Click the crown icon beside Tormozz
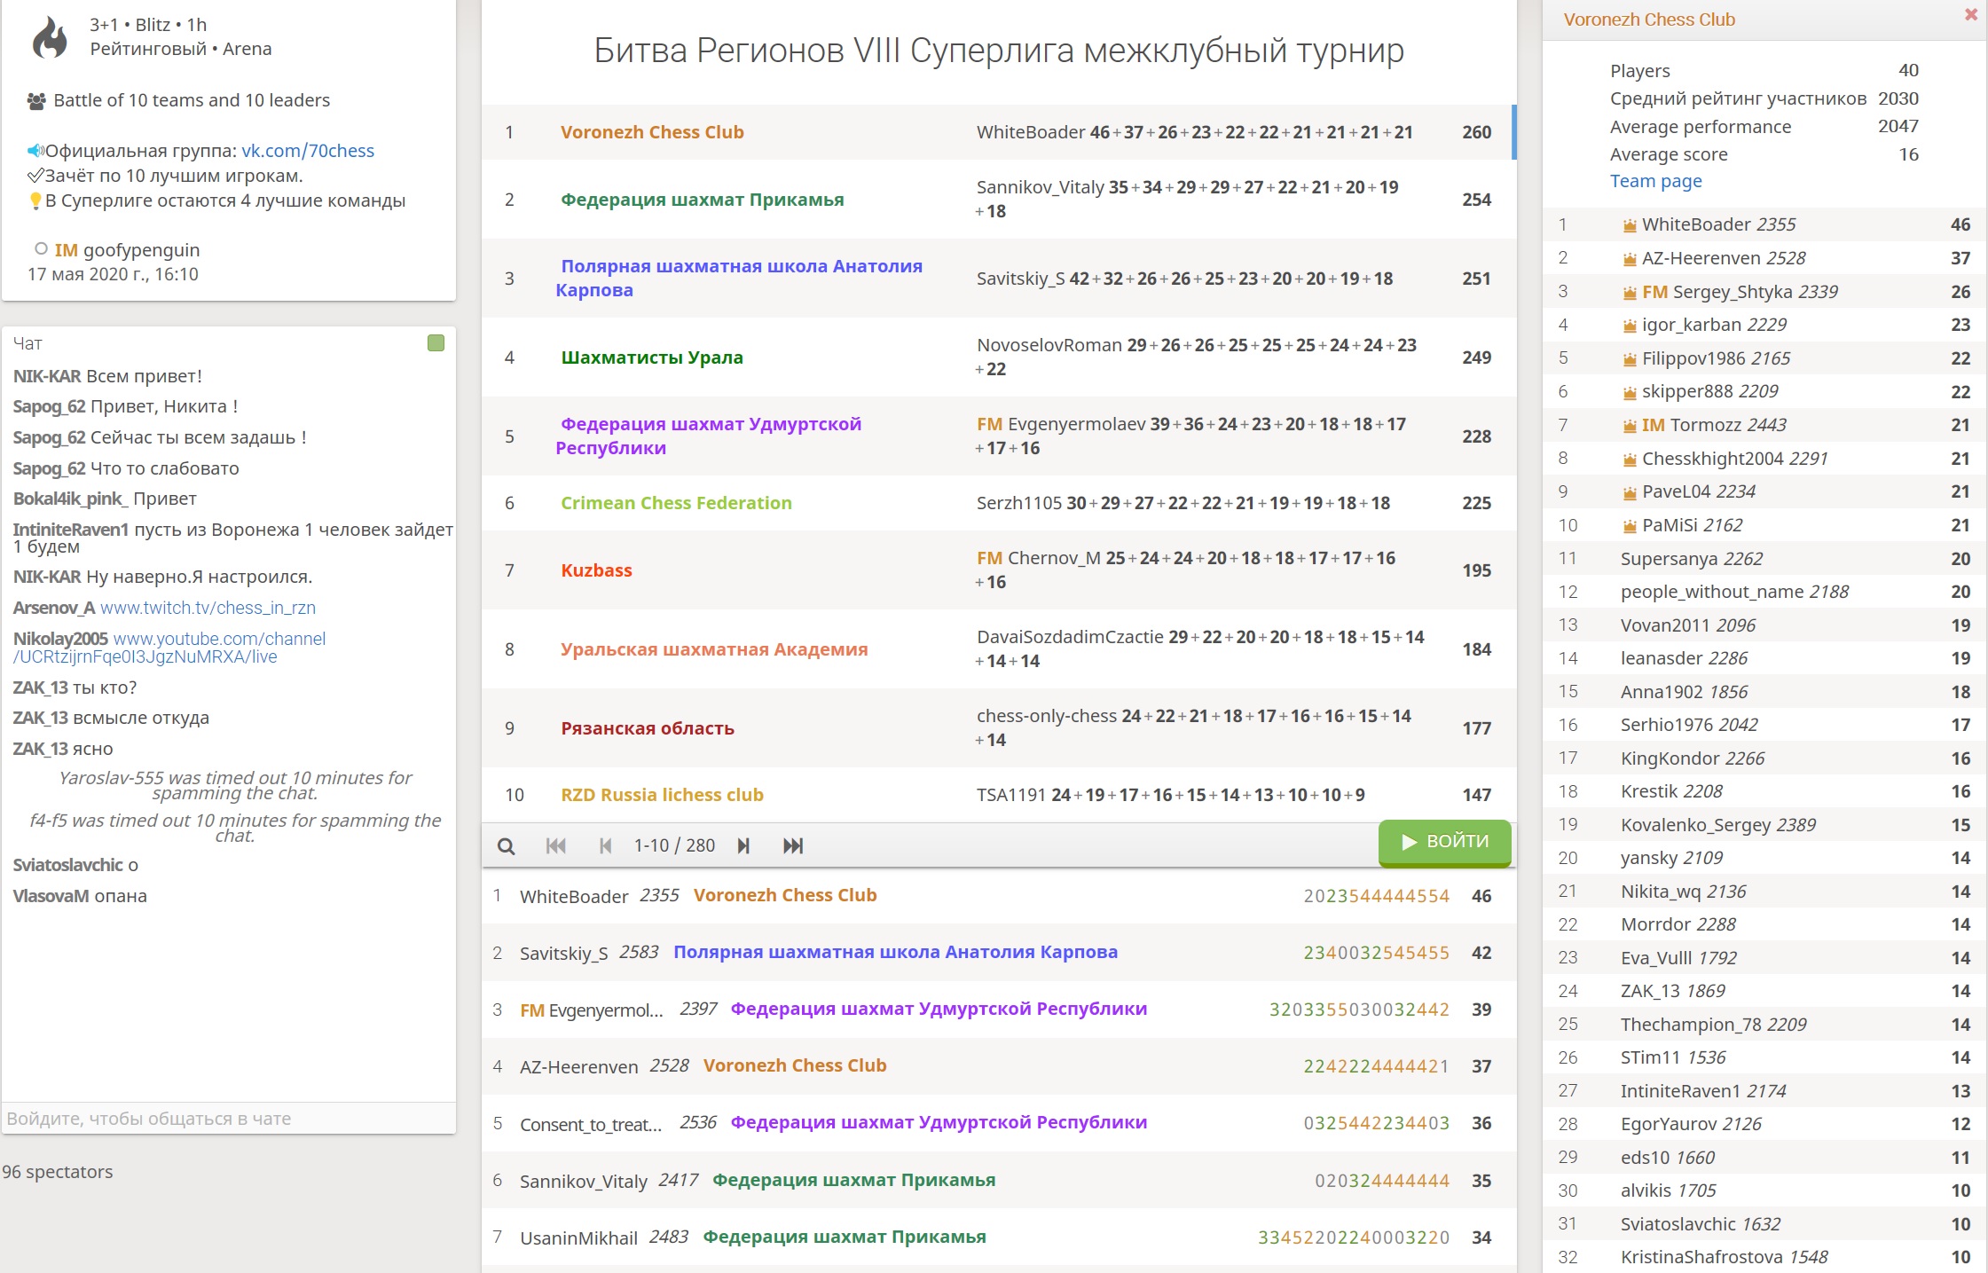Viewport: 1988px width, 1273px height. coord(1630,426)
